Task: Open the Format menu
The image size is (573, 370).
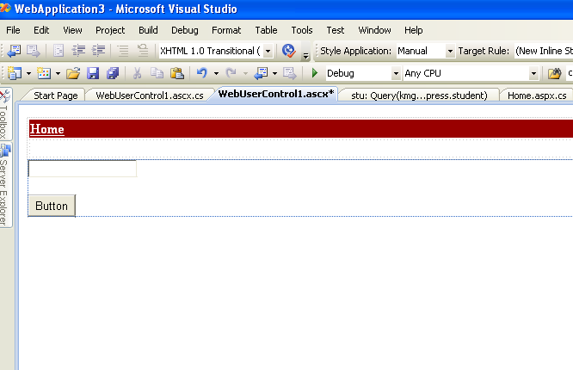Action: (226, 30)
